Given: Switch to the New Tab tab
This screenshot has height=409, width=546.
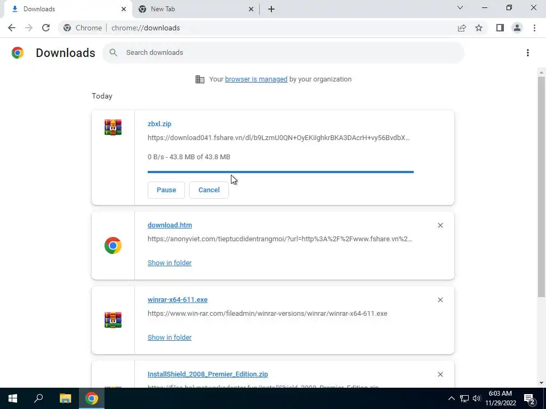Looking at the screenshot, I should pyautogui.click(x=196, y=9).
